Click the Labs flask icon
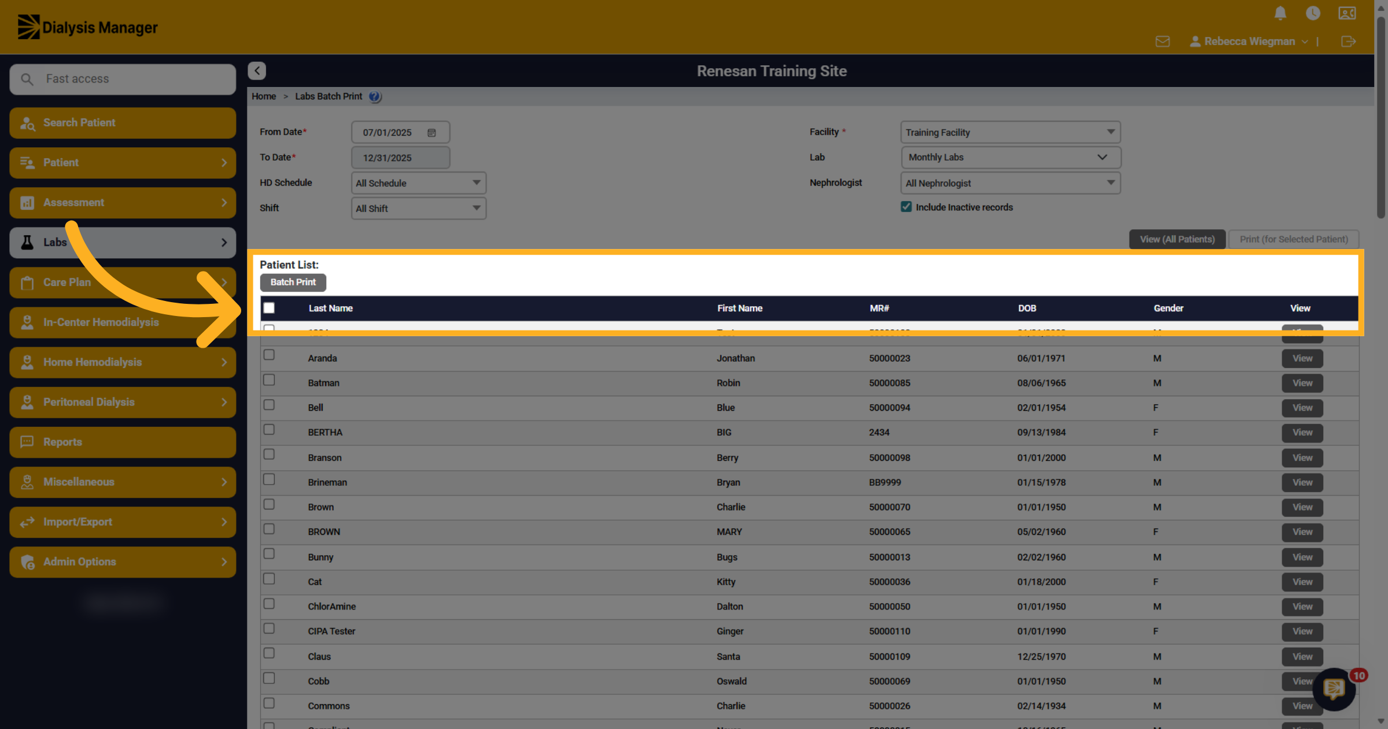1388x729 pixels. point(27,243)
